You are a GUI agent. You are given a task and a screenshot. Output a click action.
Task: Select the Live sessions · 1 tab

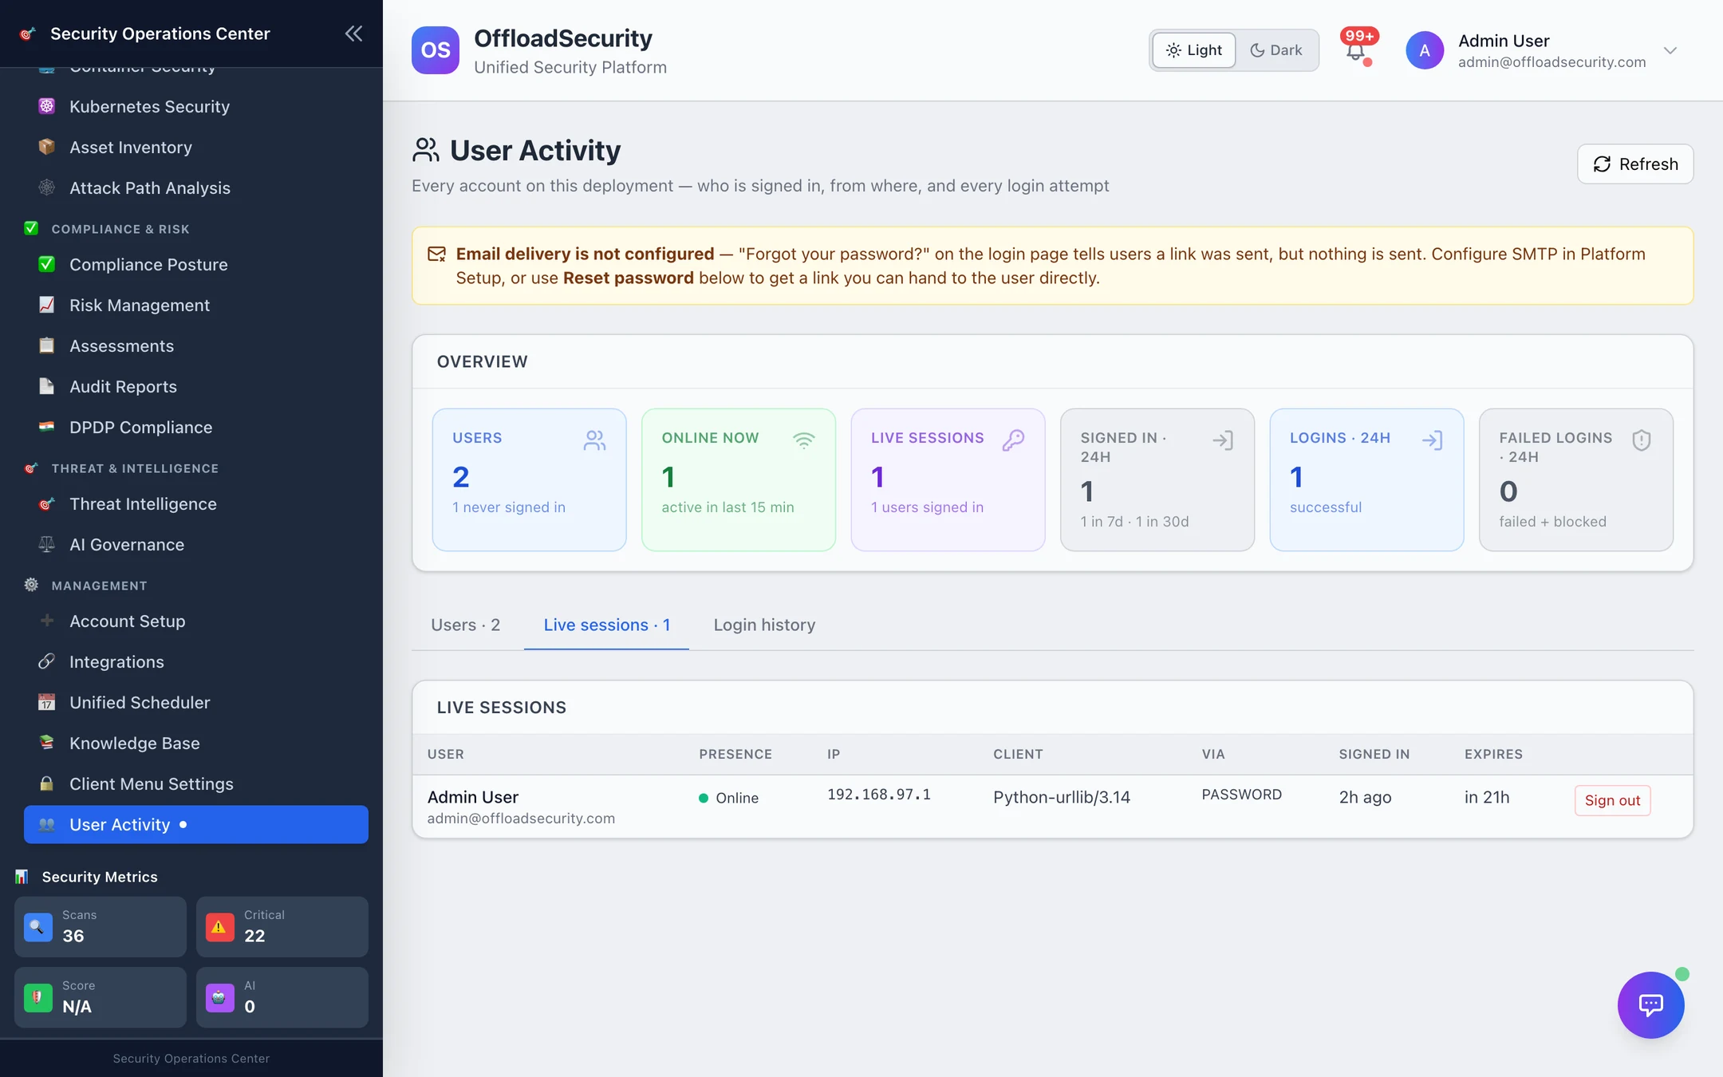pos(606,625)
